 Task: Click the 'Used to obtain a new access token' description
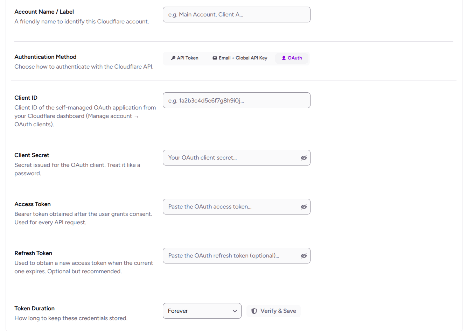click(84, 267)
